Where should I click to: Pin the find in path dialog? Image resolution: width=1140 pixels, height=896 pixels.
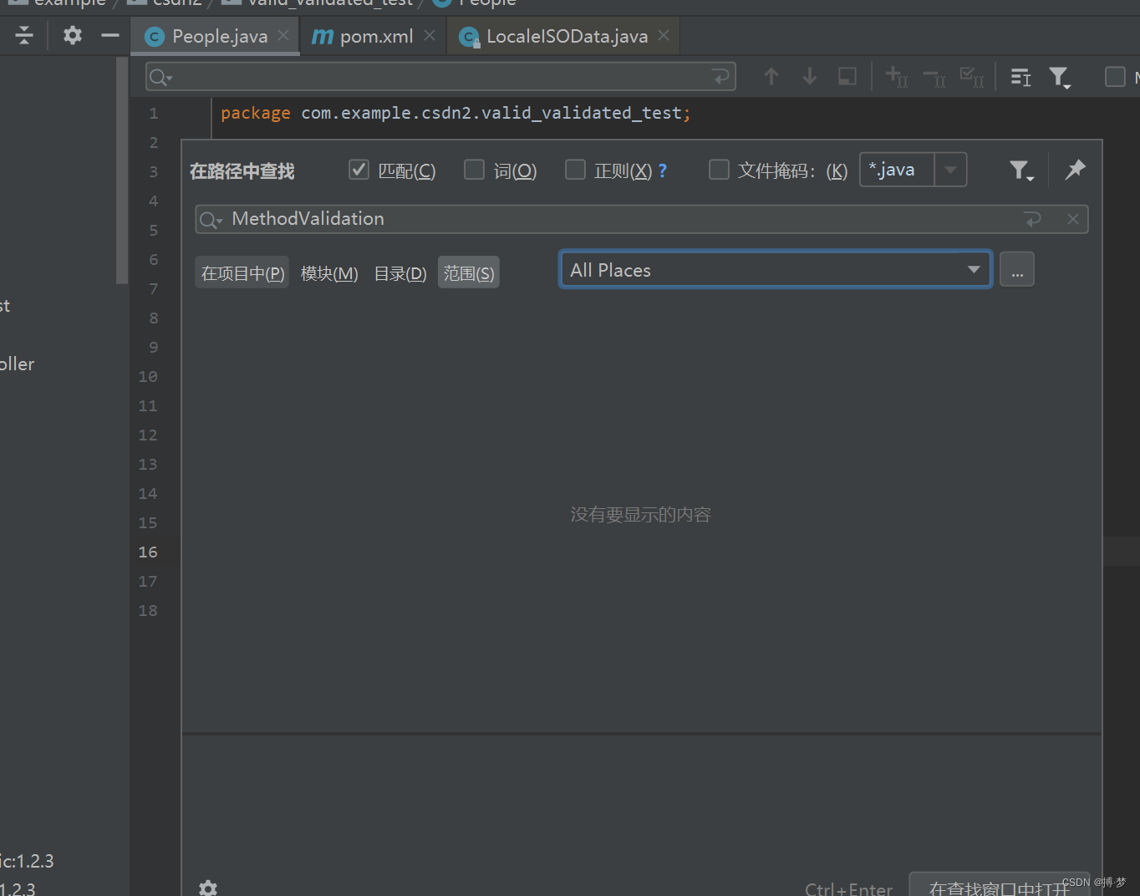click(1075, 170)
